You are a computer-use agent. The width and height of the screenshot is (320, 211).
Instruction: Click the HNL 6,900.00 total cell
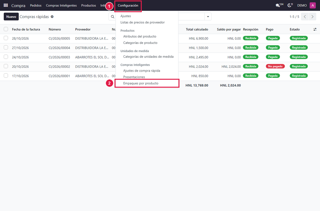click(x=198, y=38)
